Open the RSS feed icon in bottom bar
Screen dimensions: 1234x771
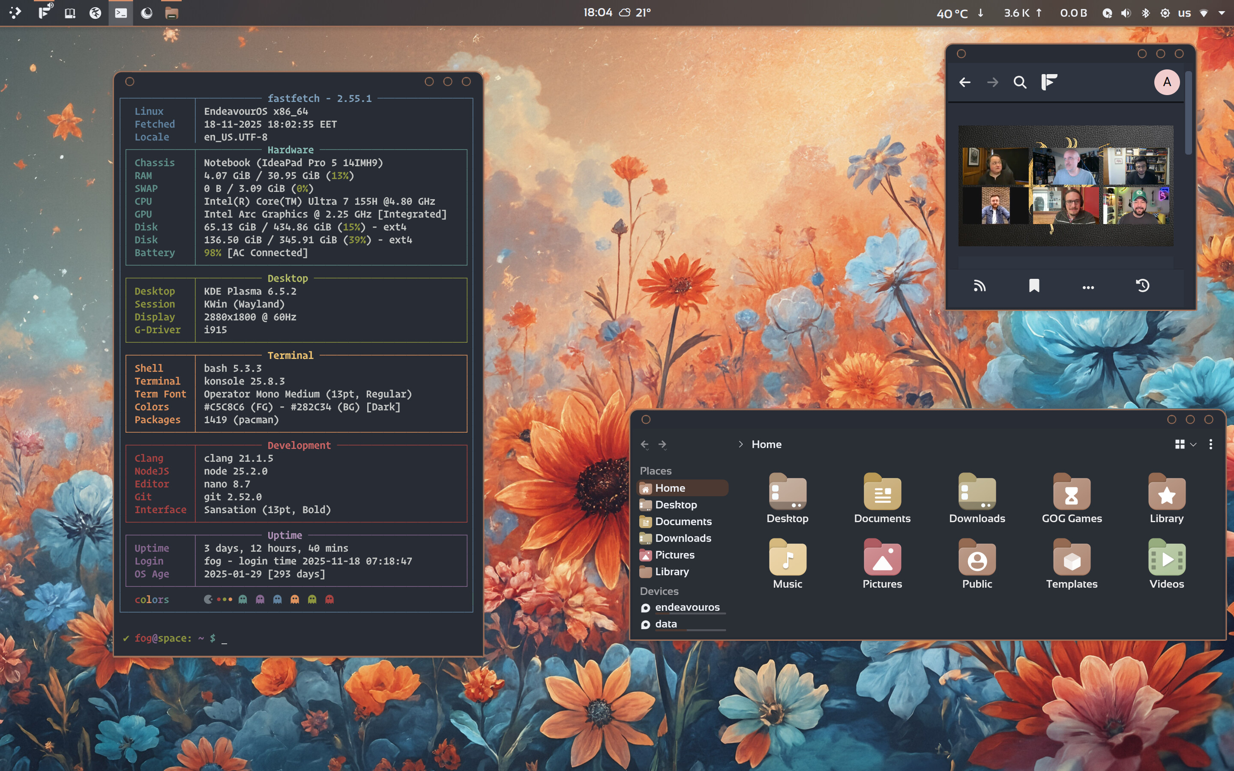point(979,286)
